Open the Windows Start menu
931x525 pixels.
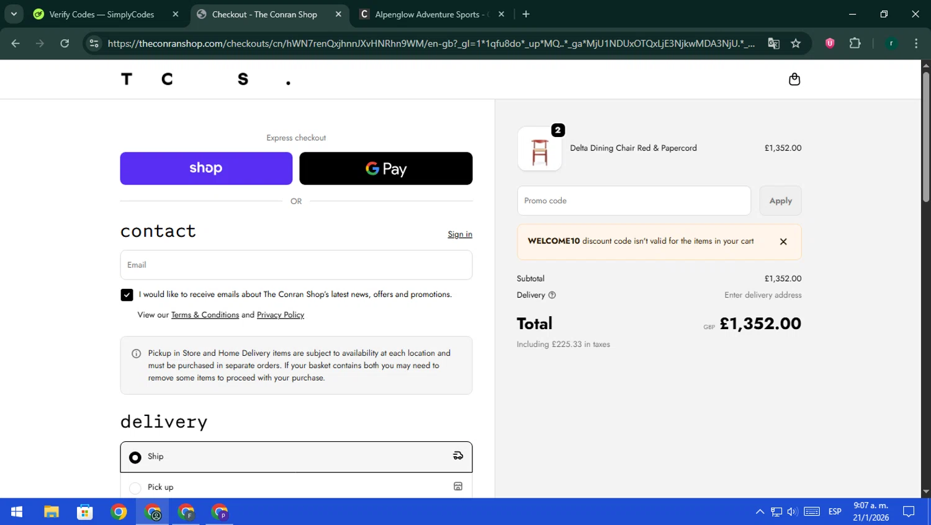17,512
